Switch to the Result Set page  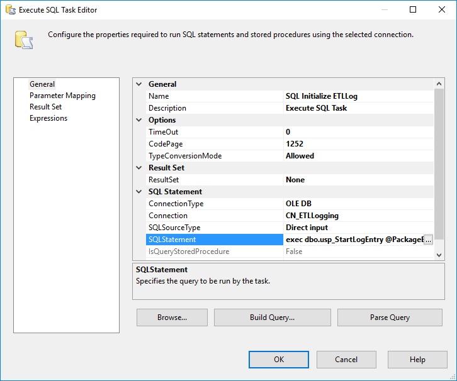click(x=45, y=107)
